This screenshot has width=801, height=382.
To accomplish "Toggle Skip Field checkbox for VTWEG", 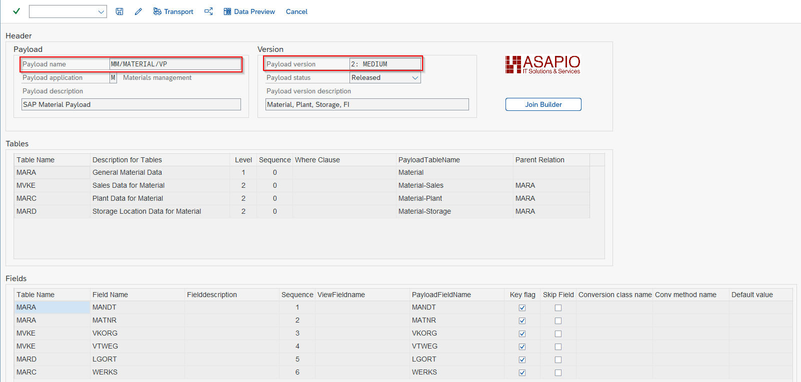I will point(558,347).
